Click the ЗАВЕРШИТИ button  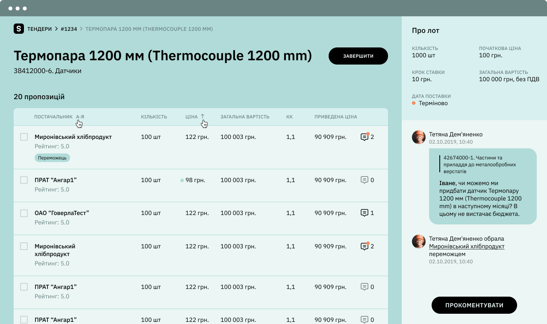(x=358, y=56)
